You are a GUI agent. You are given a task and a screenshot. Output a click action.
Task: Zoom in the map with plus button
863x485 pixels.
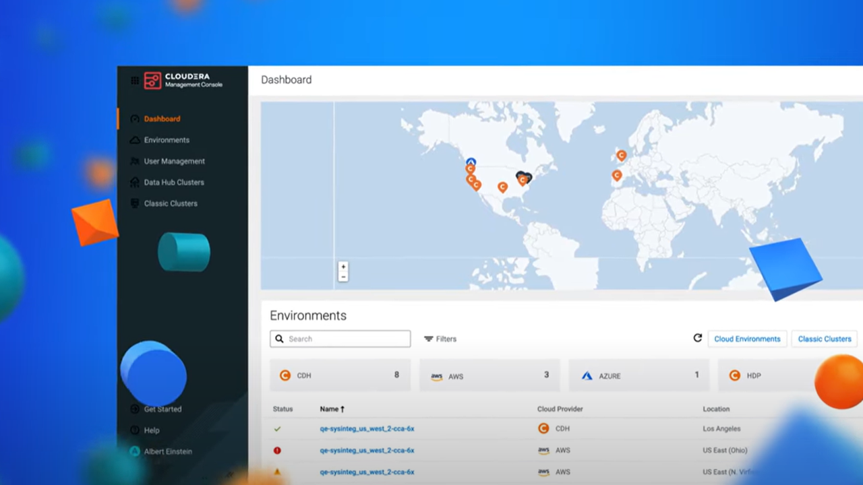pyautogui.click(x=343, y=267)
